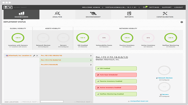188x105 pixels.
Task: Click the wrench icon beside AlienVault location
Action: 34,56
